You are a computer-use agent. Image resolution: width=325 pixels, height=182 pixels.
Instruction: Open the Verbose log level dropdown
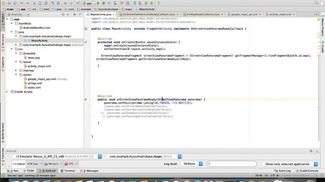click(192, 164)
